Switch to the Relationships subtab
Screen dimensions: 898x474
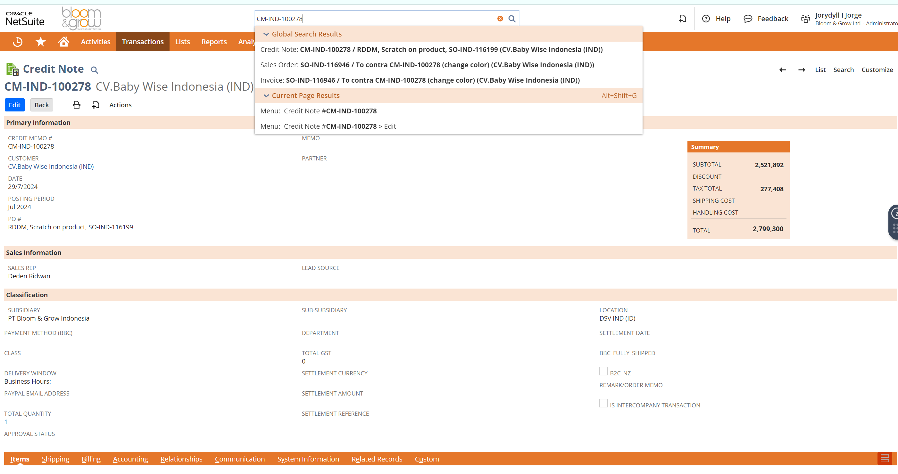[x=181, y=459]
